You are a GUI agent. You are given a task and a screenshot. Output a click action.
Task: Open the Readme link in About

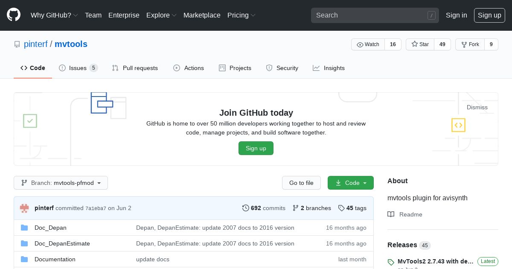click(x=405, y=214)
